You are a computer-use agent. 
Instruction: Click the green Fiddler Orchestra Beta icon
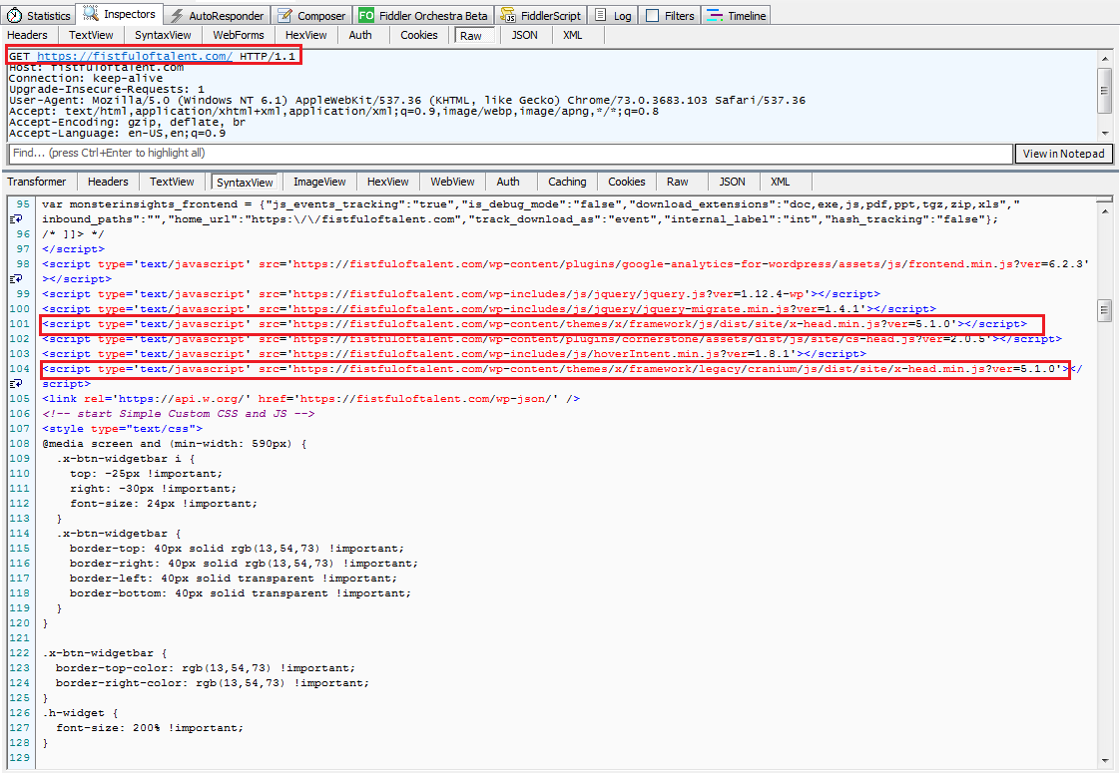pyautogui.click(x=366, y=16)
